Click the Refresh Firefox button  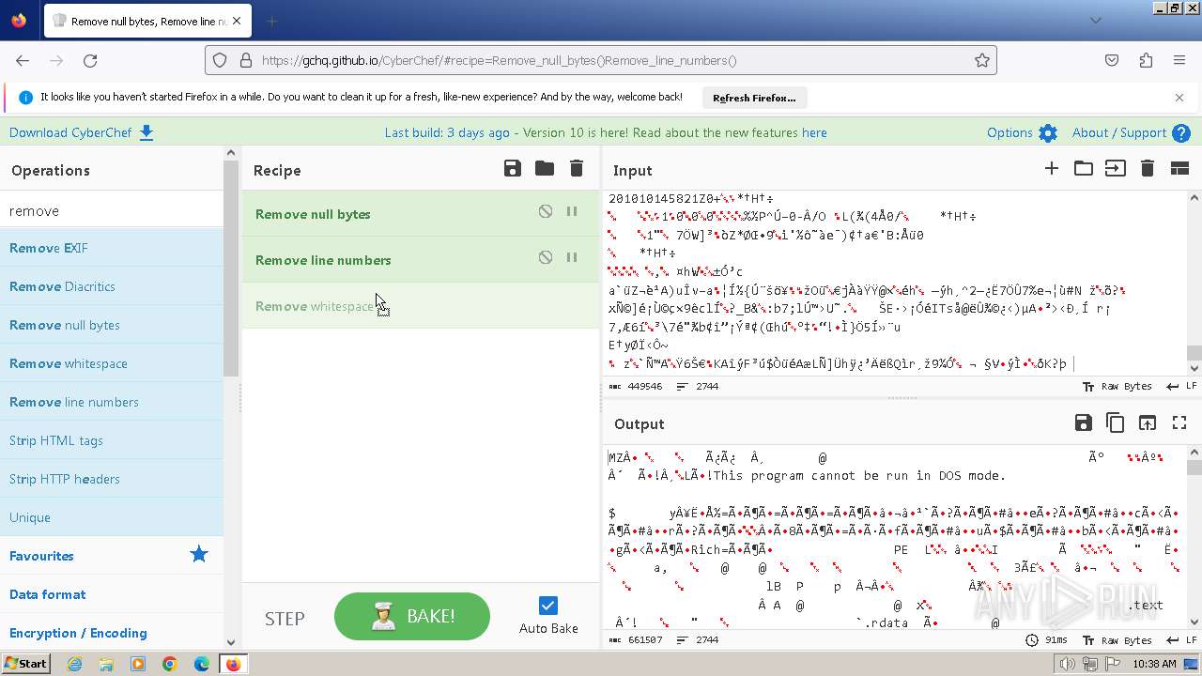(x=754, y=98)
